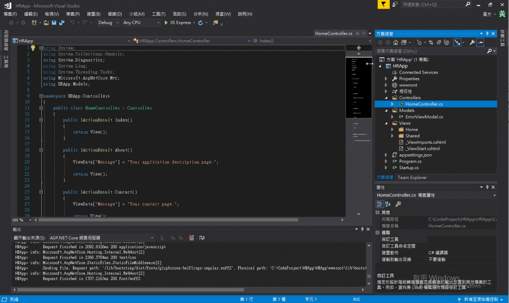The image size is (509, 303).
Task: Open the Index() member navigation dropdown
Action: [x=312, y=41]
